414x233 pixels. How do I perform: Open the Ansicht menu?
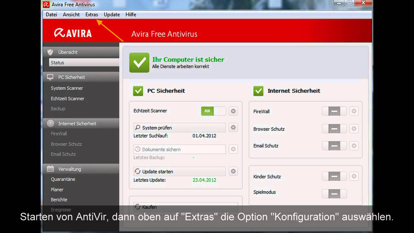tap(71, 15)
